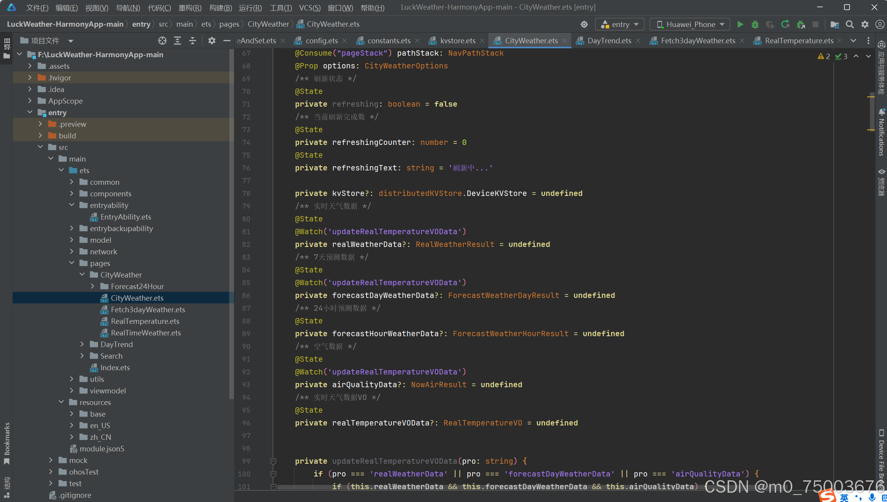Toggle the Previewer eye side panel
Viewport: 887px width, 502px height.
point(881,182)
